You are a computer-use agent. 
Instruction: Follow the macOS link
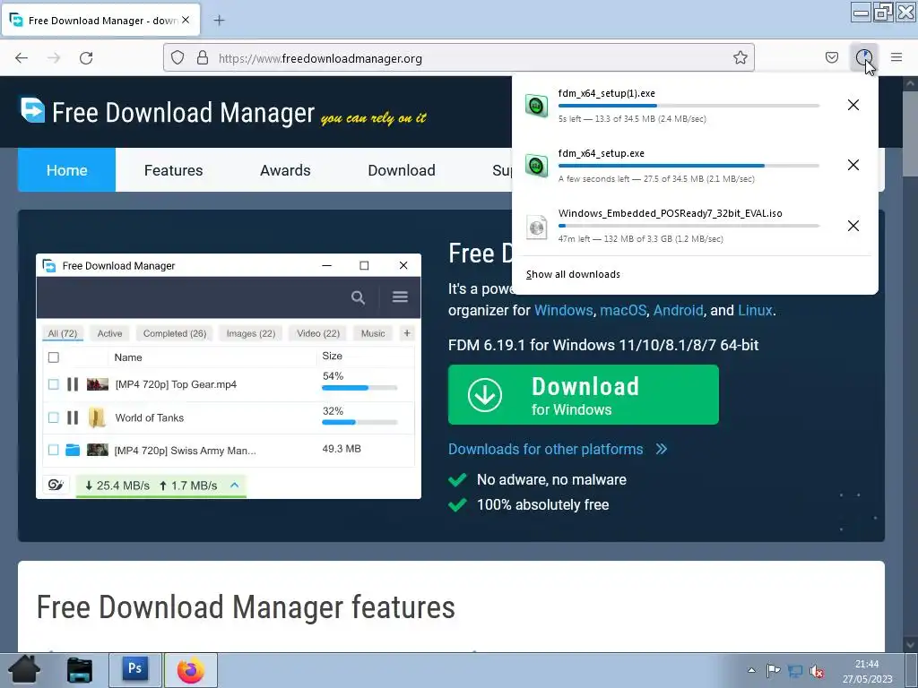pyautogui.click(x=623, y=310)
